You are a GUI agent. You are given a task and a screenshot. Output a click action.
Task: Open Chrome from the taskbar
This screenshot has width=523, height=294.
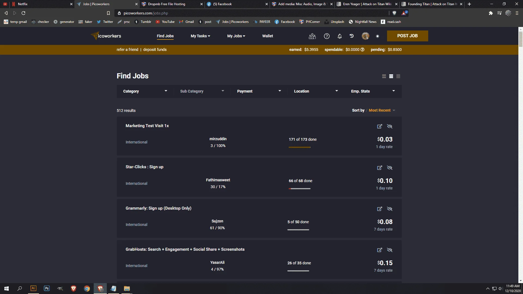87,289
